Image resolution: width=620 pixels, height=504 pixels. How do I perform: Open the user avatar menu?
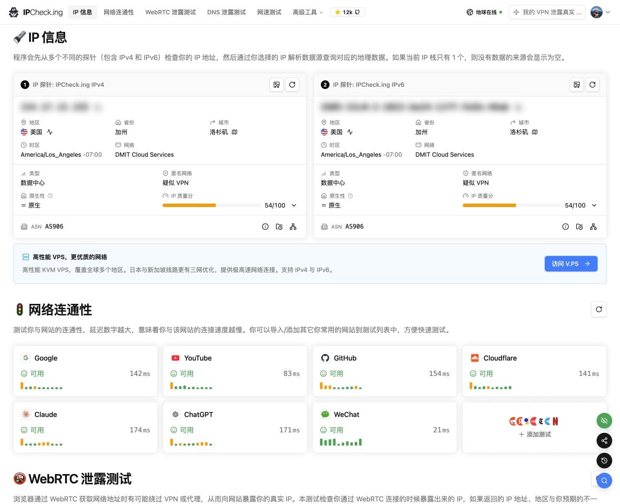tap(600, 12)
